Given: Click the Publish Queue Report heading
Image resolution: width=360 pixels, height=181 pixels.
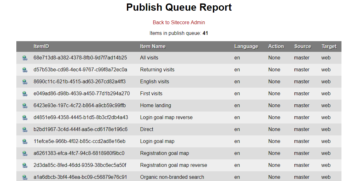Looking at the screenshot, I should point(179,7).
